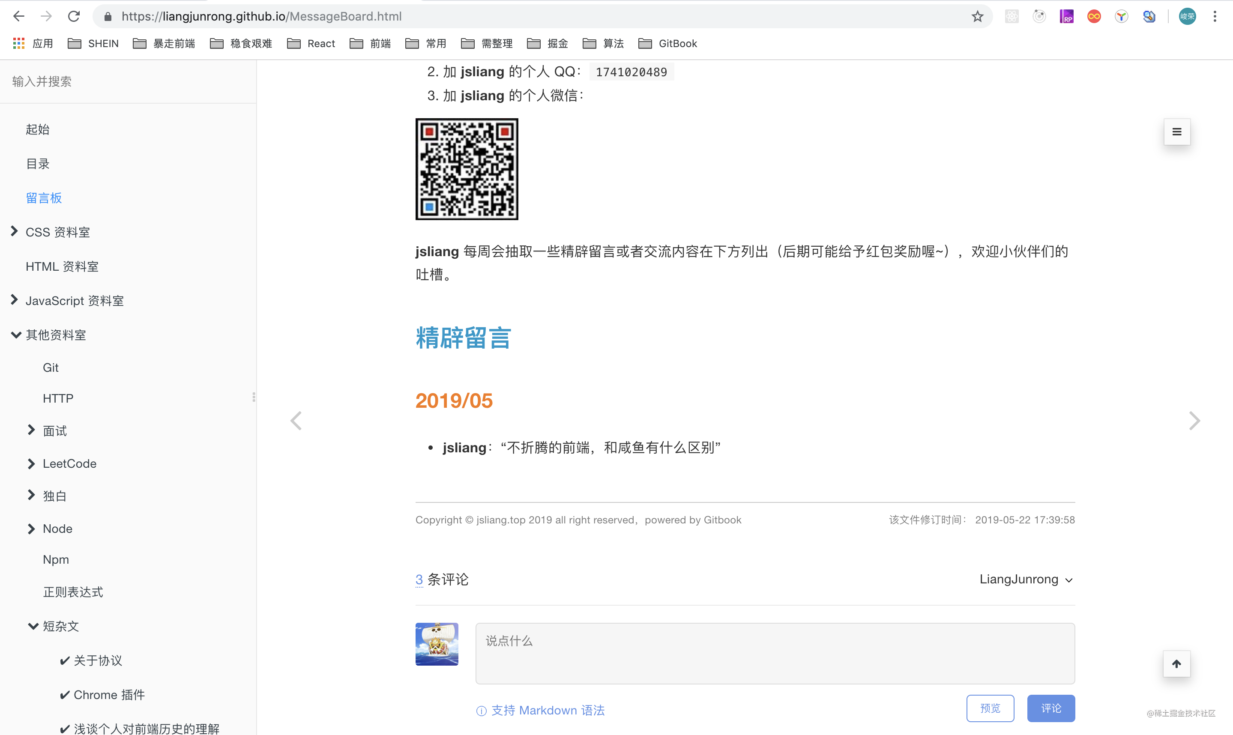Click the sidebar resize handle dots
This screenshot has height=735, width=1233.
(x=254, y=397)
